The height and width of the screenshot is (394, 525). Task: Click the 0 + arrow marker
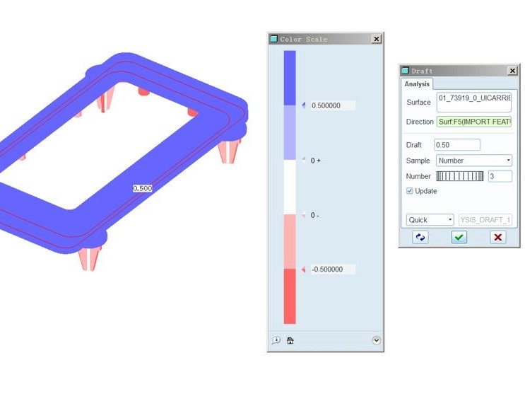304,161
